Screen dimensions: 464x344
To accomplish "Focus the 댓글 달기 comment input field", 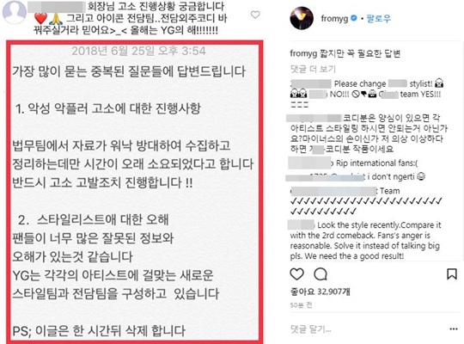I will pyautogui.click(x=367, y=329).
